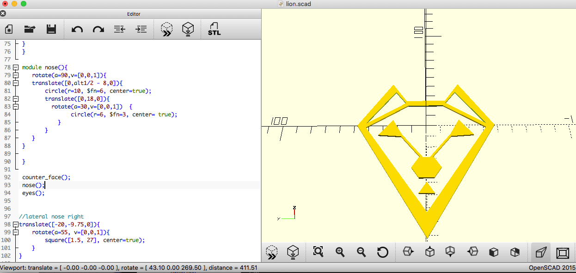
Task: Click the Viewport status text at the bottom
Action: (x=129, y=268)
